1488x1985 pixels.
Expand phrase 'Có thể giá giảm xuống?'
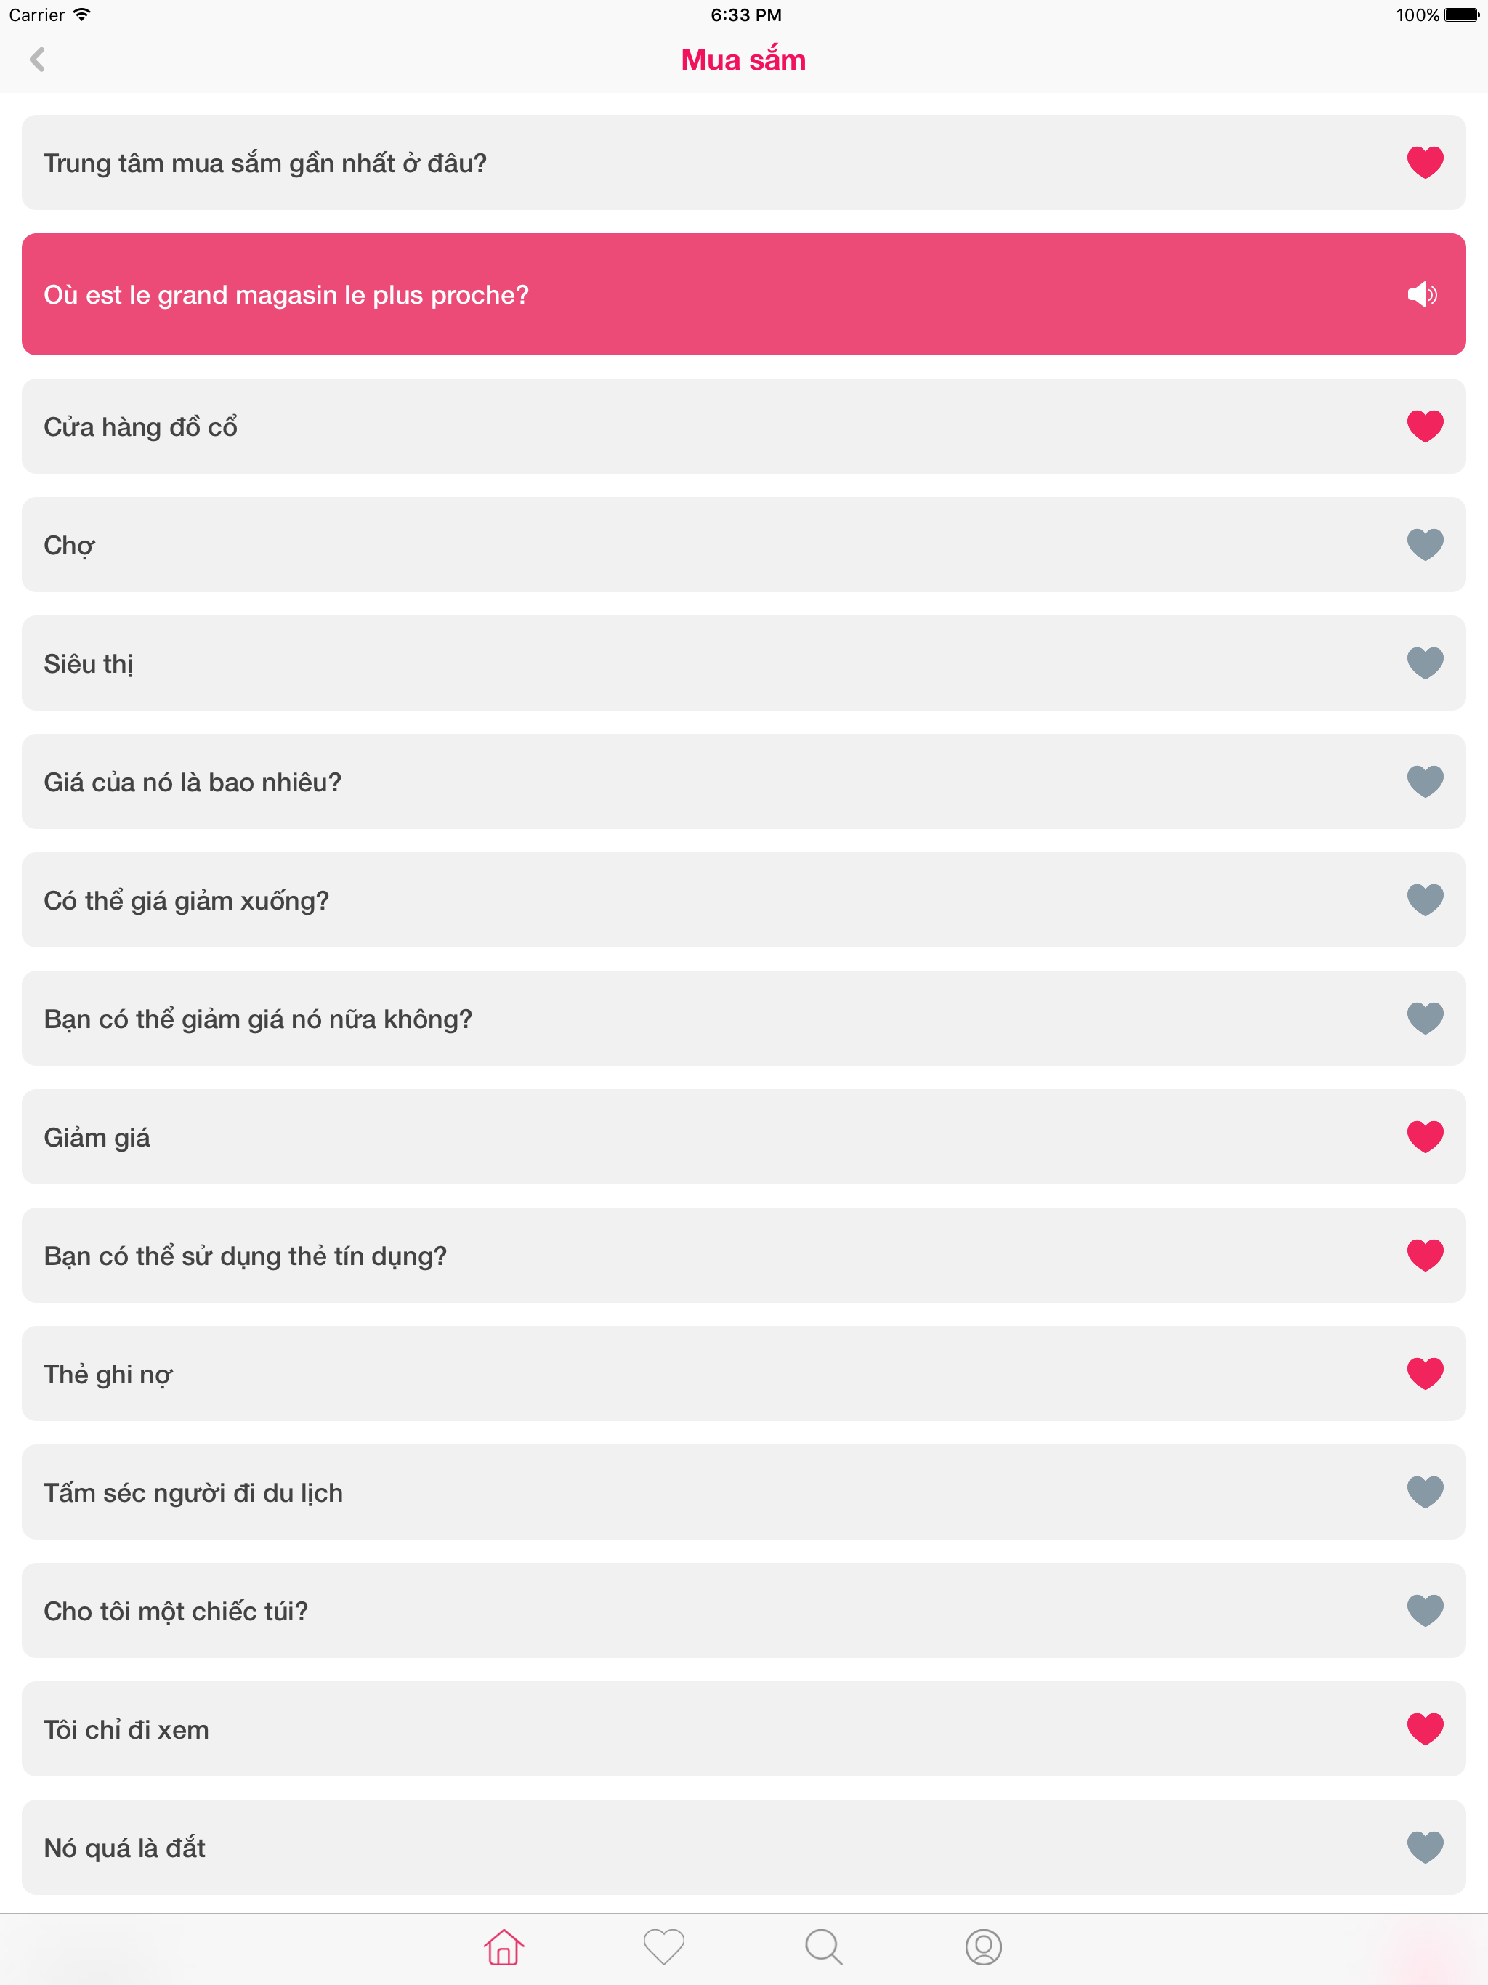[x=743, y=900]
